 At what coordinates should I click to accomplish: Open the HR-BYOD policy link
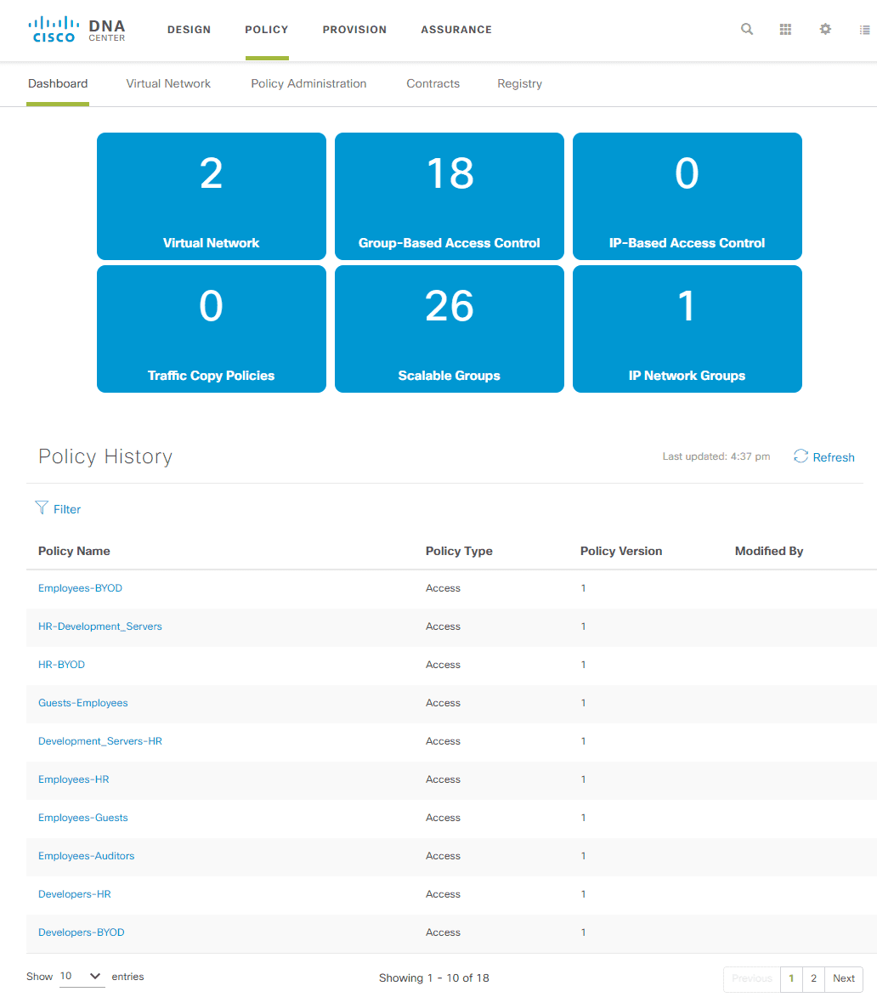coord(61,665)
